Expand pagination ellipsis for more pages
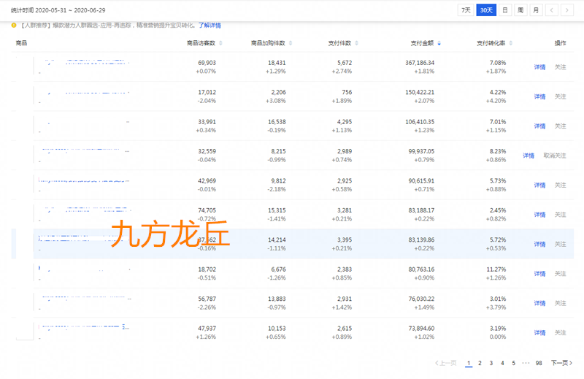This screenshot has height=379, width=584. 526,363
